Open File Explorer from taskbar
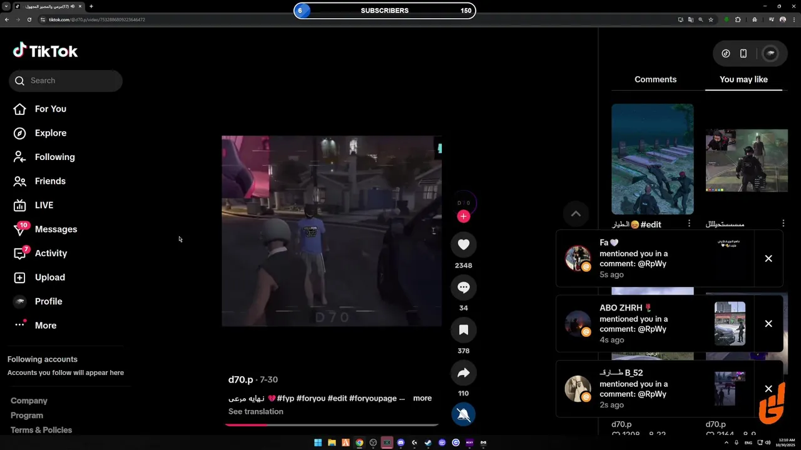 click(x=332, y=442)
